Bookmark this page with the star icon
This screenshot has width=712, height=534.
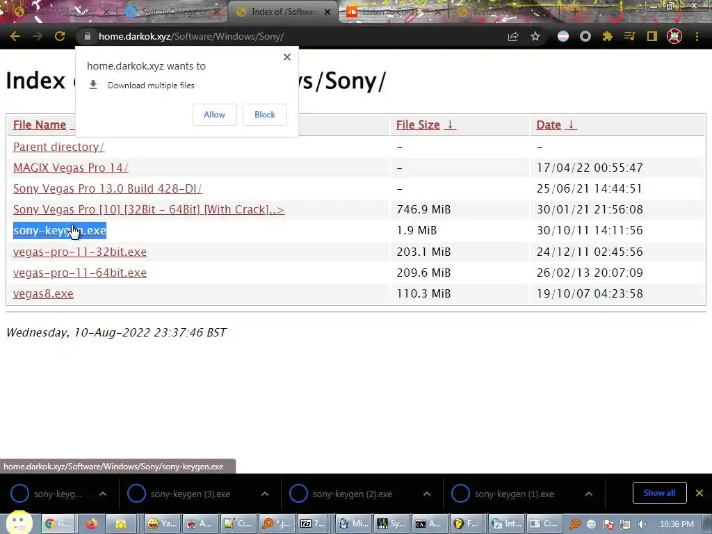[x=535, y=36]
